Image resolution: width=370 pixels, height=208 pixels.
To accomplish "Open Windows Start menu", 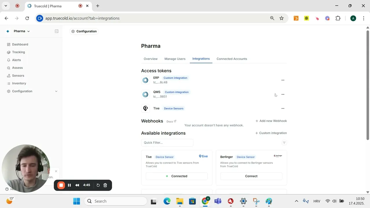I will click(77, 201).
